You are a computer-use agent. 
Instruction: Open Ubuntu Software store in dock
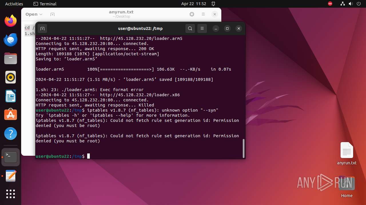11,115
